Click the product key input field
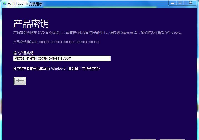Screen dimensions: 199x140 62,58
